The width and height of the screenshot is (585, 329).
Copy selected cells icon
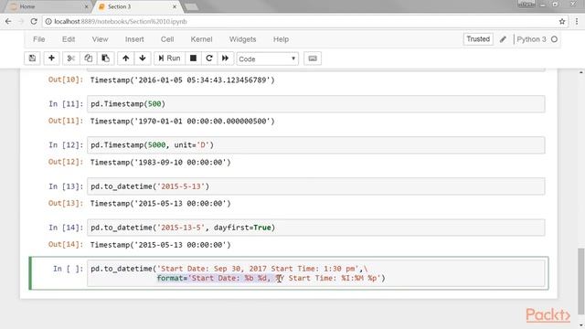pyautogui.click(x=89, y=58)
